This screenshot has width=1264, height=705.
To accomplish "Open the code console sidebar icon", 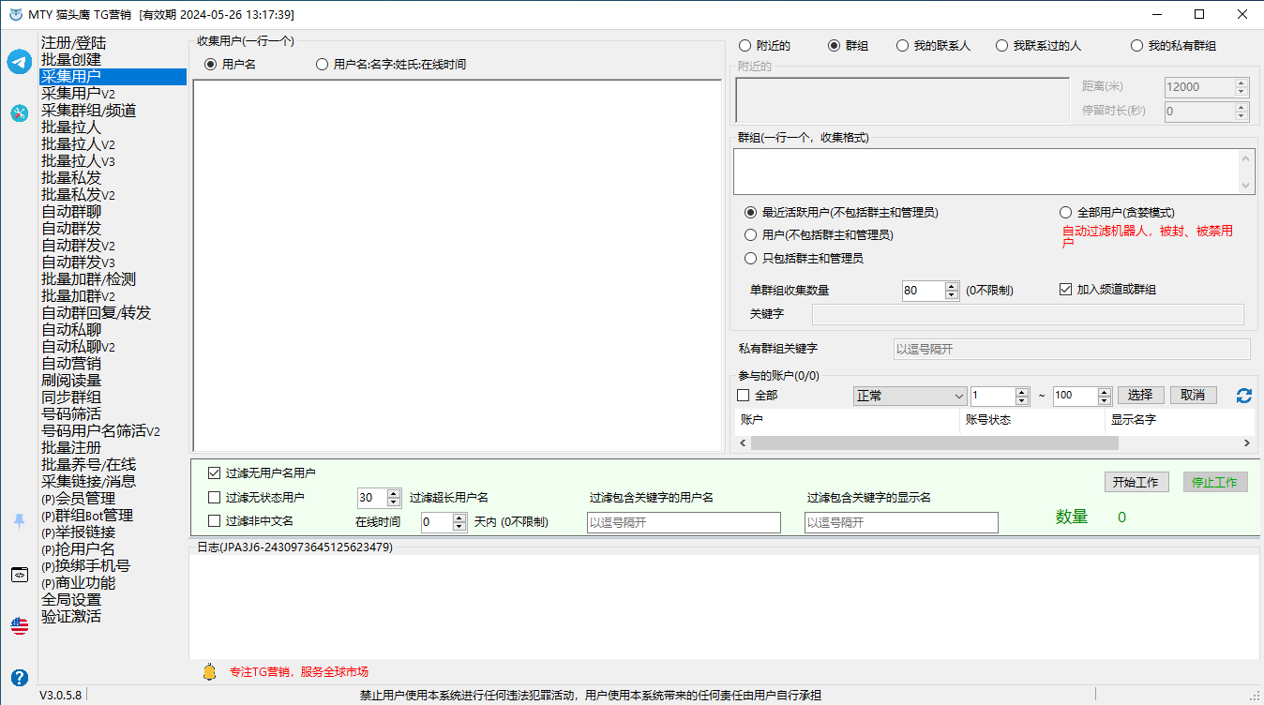I will [x=20, y=575].
